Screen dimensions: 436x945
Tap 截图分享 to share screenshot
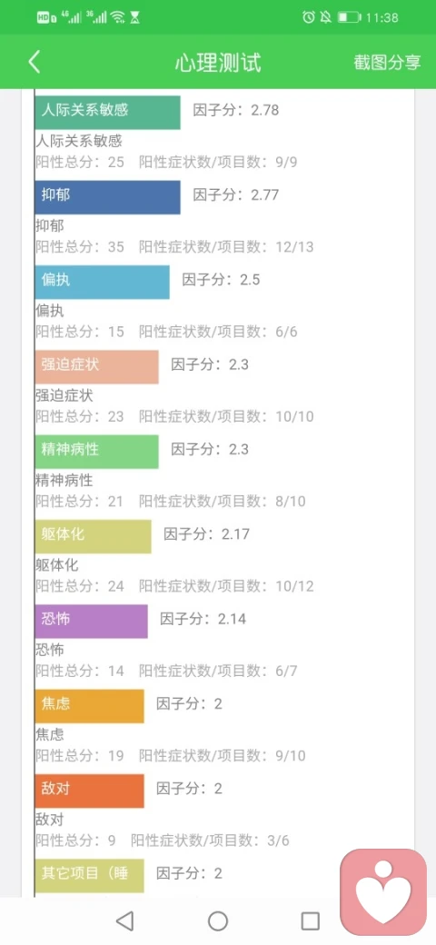(x=387, y=63)
